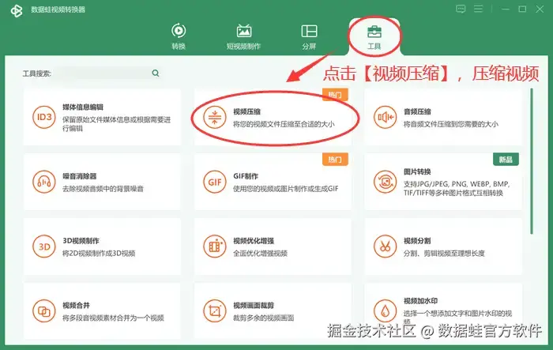Click the vertical scrollbar of tools list
553x350 pixels.
532,161
